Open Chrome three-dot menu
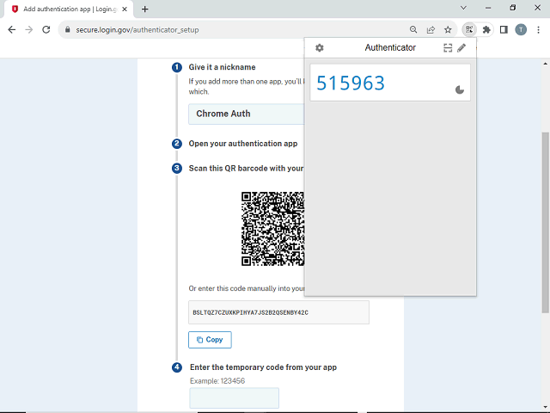Screen dimensions: 550x413 point(538,29)
